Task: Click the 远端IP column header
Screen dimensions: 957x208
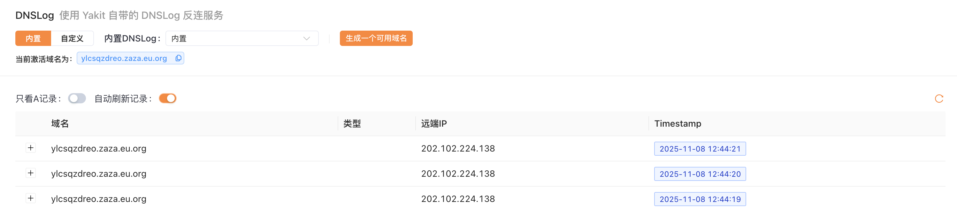Action: (x=433, y=123)
